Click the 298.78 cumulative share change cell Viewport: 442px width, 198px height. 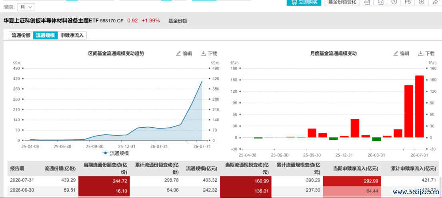(x=171, y=181)
